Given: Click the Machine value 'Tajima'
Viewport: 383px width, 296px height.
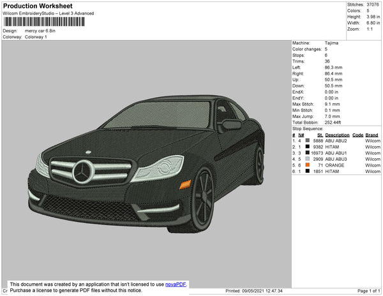Looking at the screenshot, I should pyautogui.click(x=331, y=43).
